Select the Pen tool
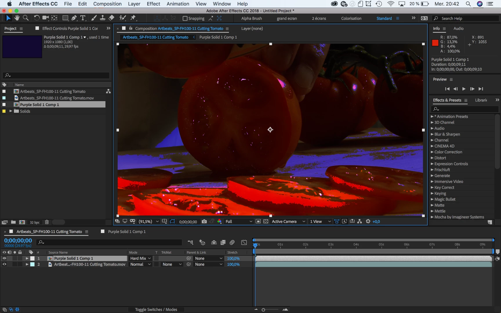Screen dimensions: 501x313 coord(74,18)
